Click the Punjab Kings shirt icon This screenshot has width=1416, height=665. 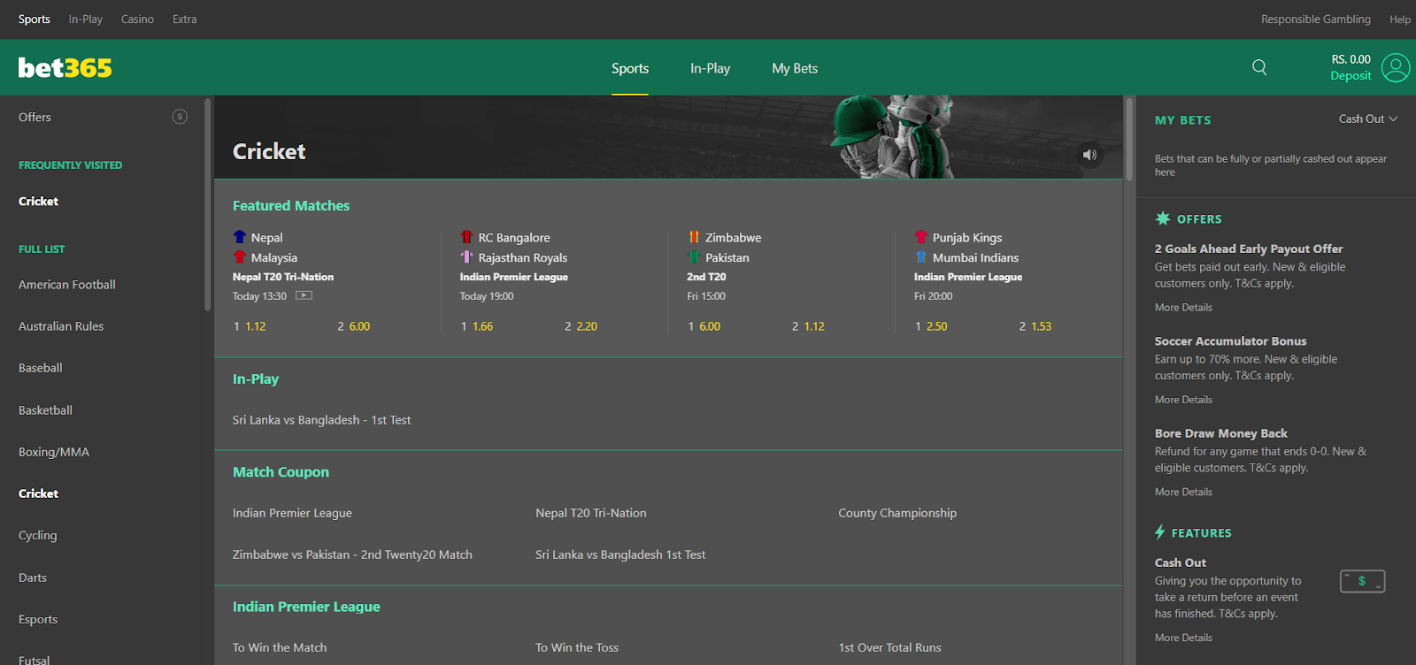tap(921, 237)
